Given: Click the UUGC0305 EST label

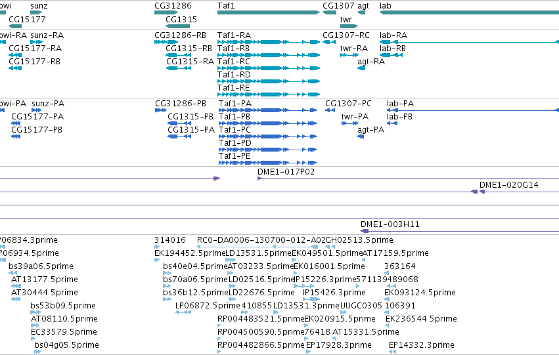Looking at the screenshot, I should [x=361, y=306].
